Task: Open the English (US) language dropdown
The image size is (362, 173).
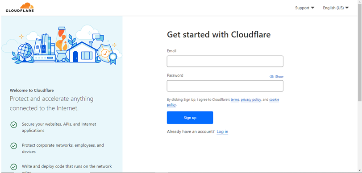Action: 336,8
